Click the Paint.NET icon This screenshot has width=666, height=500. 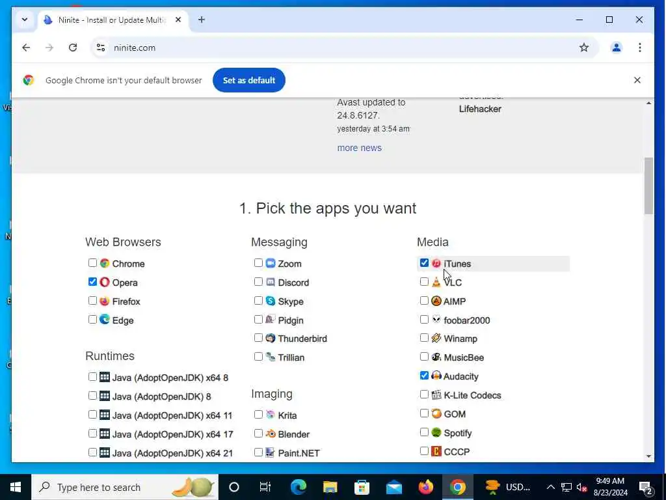point(271,452)
